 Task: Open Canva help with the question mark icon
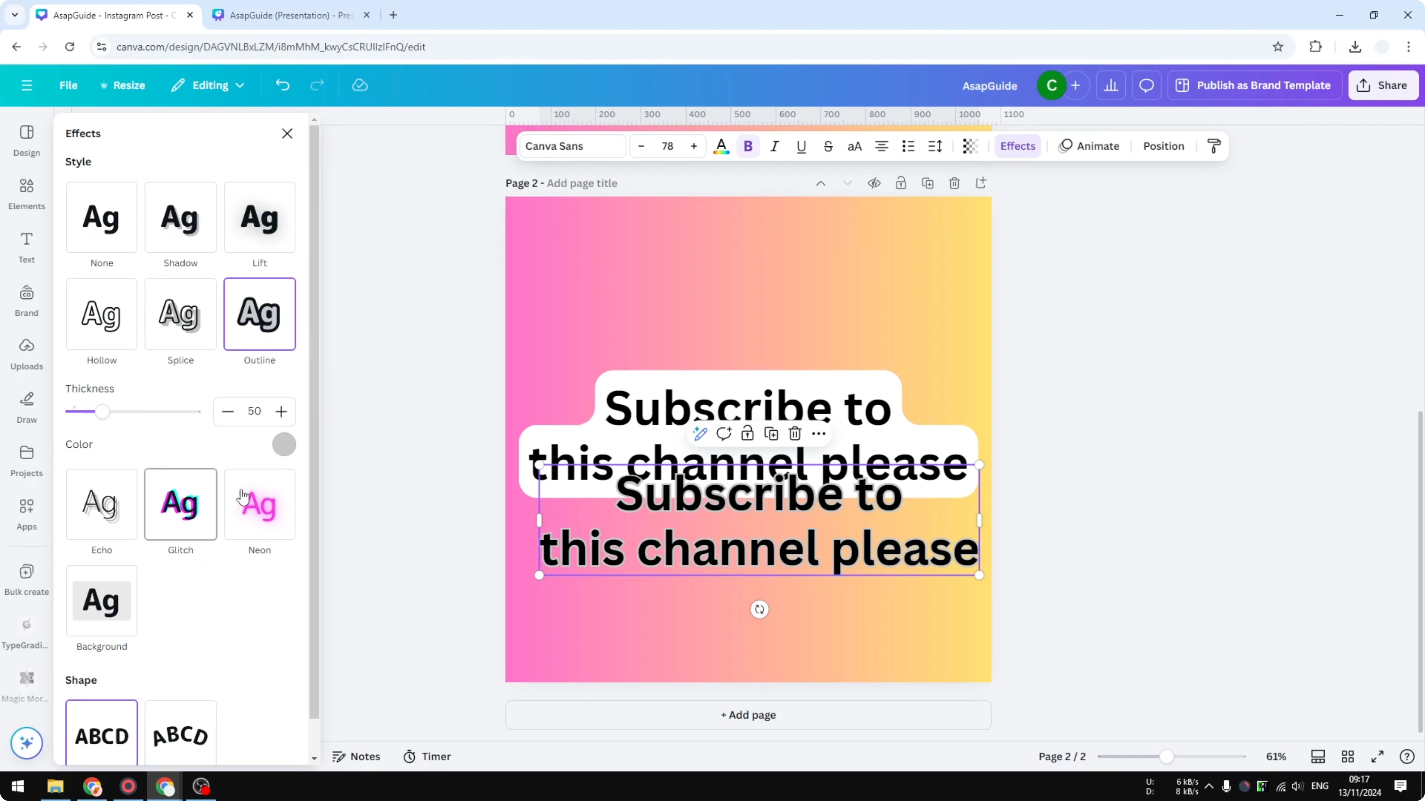[x=1408, y=756]
